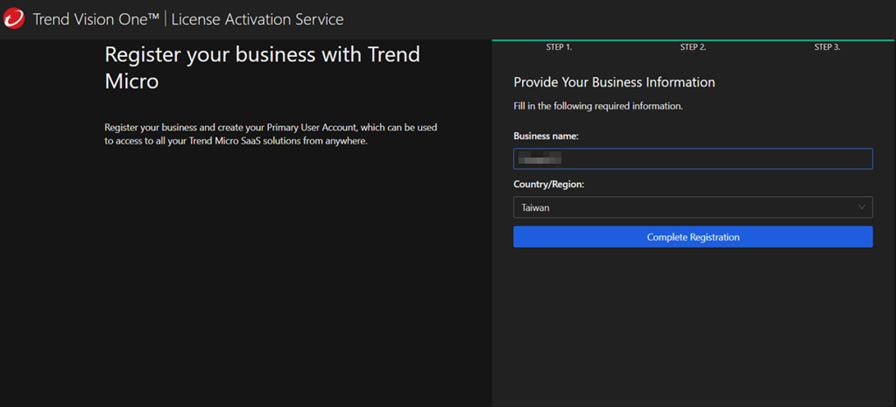Click the Trend Vision One™ header title
The image size is (896, 407).
click(x=96, y=19)
